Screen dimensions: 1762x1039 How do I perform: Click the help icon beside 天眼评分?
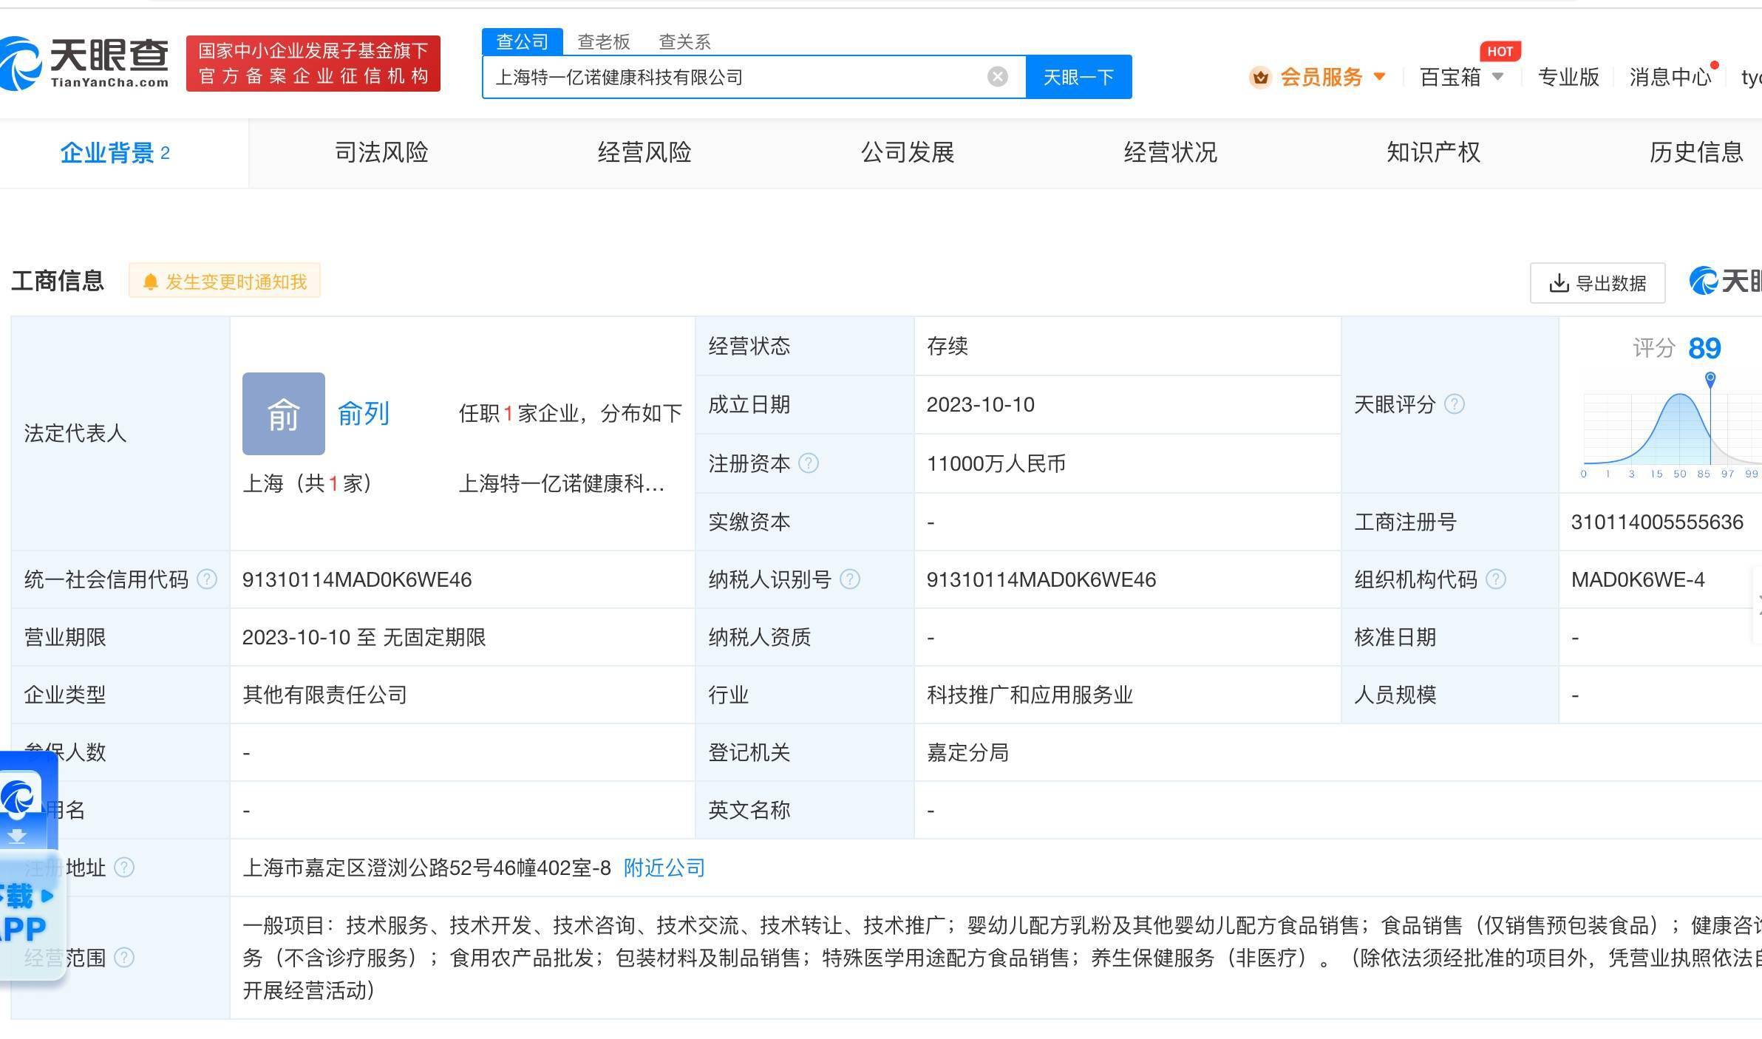(1454, 404)
